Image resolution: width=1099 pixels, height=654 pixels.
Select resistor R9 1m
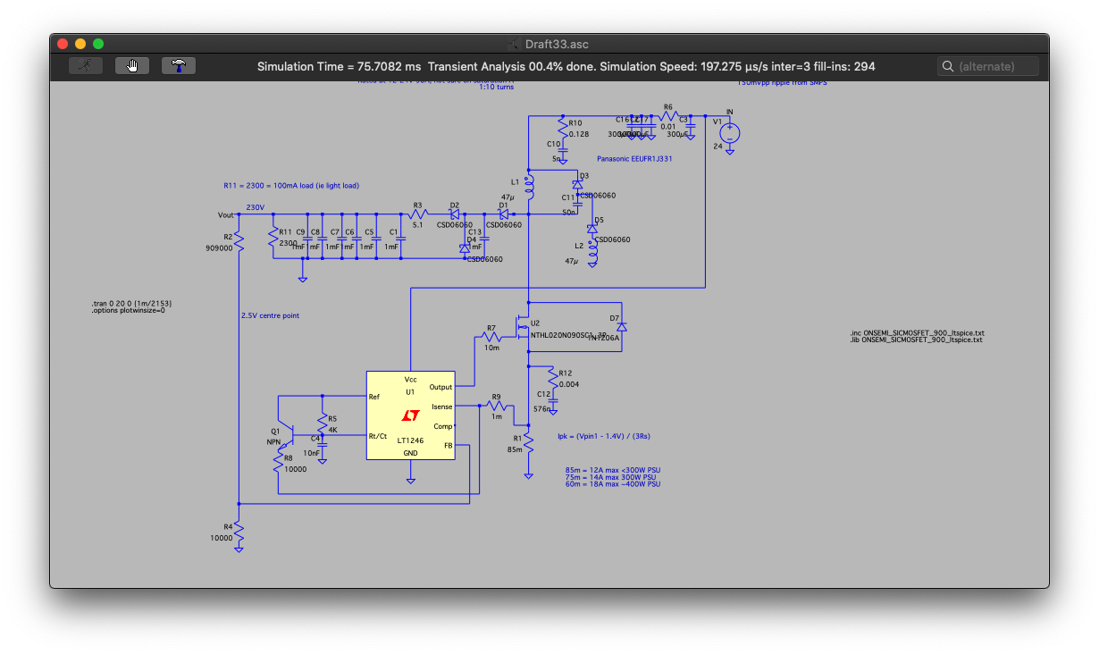click(497, 406)
